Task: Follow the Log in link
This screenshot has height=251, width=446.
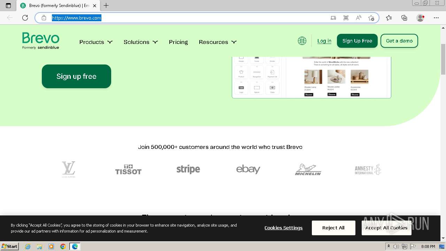Action: 324,41
